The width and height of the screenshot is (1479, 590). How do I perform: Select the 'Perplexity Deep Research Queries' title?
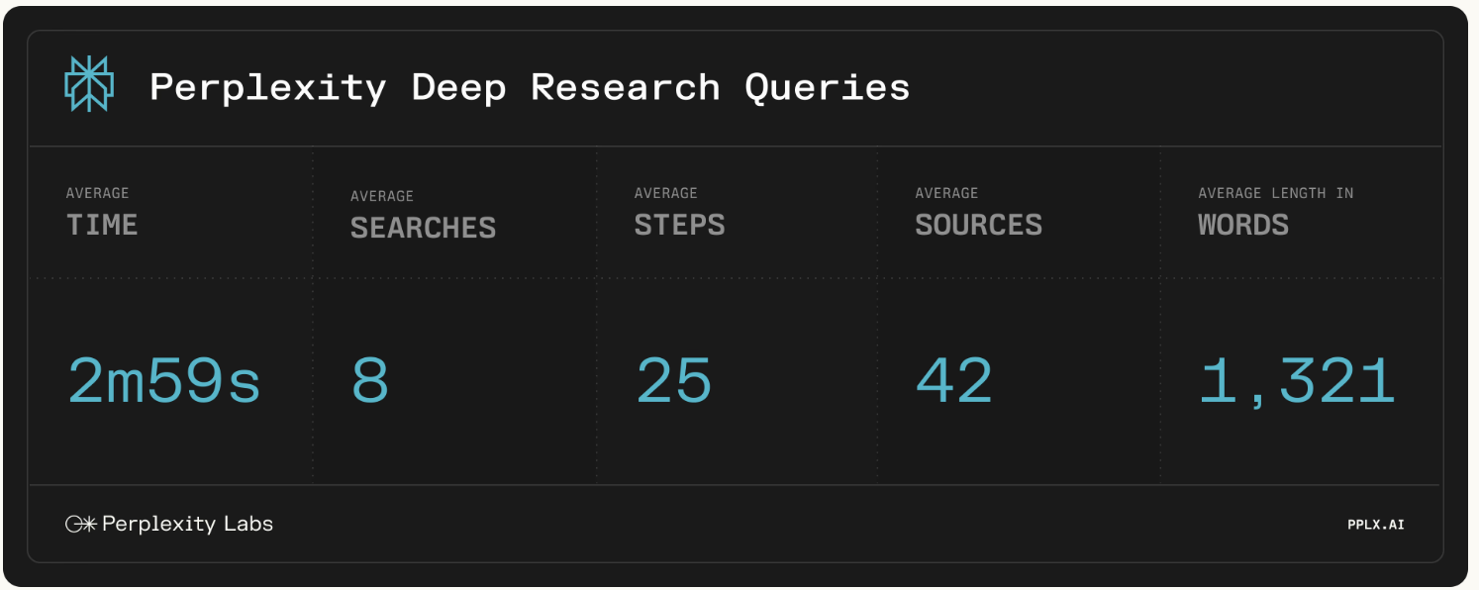(x=530, y=87)
